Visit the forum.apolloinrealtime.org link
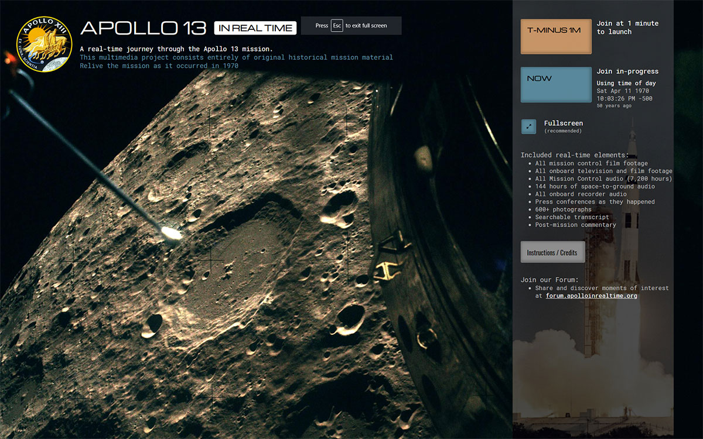 [591, 296]
